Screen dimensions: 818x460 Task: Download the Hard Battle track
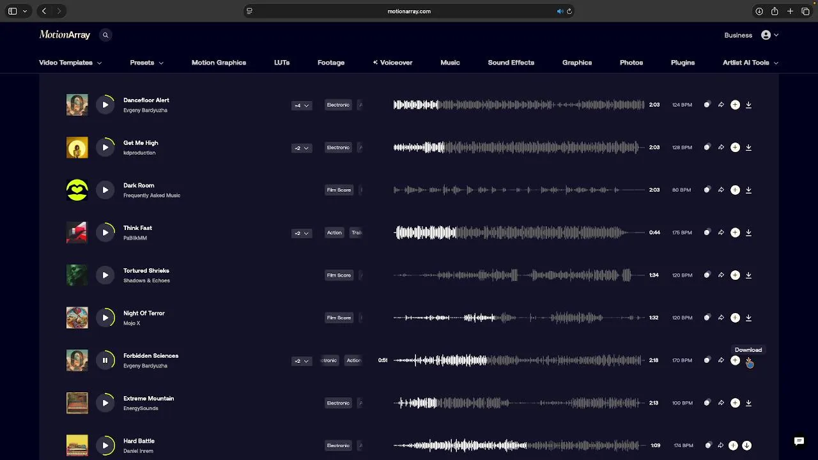746,445
